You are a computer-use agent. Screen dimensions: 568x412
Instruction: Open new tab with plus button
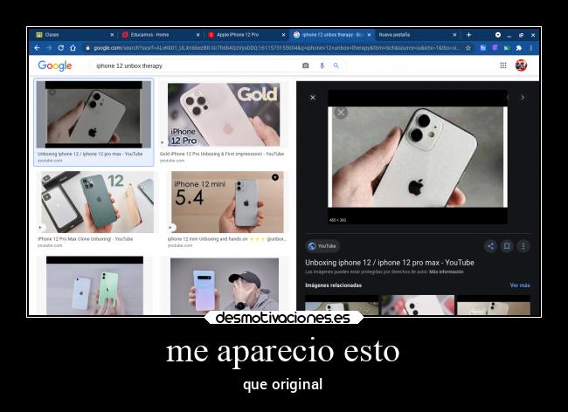coord(468,35)
